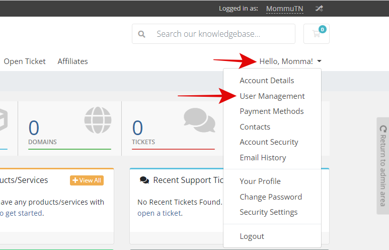Click the magnifier icon in search bar
389x250 pixels.
tap(142, 34)
